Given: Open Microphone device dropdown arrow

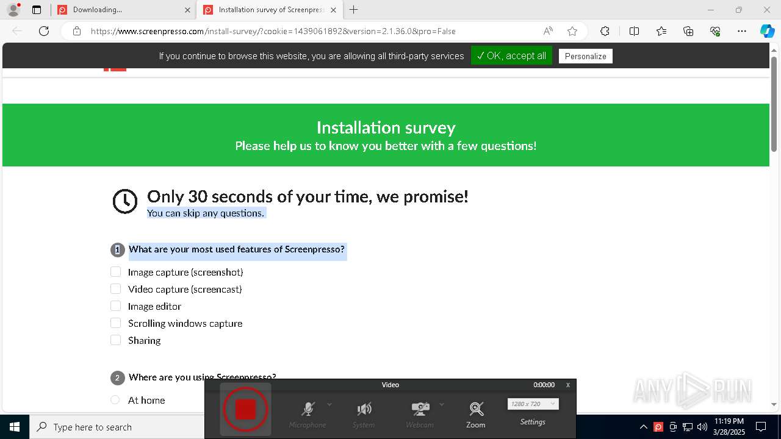Looking at the screenshot, I should pyautogui.click(x=329, y=405).
